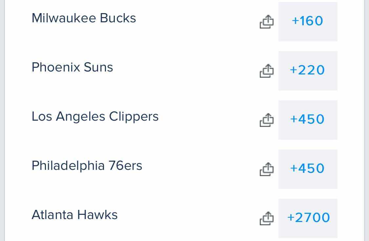
Task: Tap share icon for Los Angeles Clippers
Action: click(267, 120)
